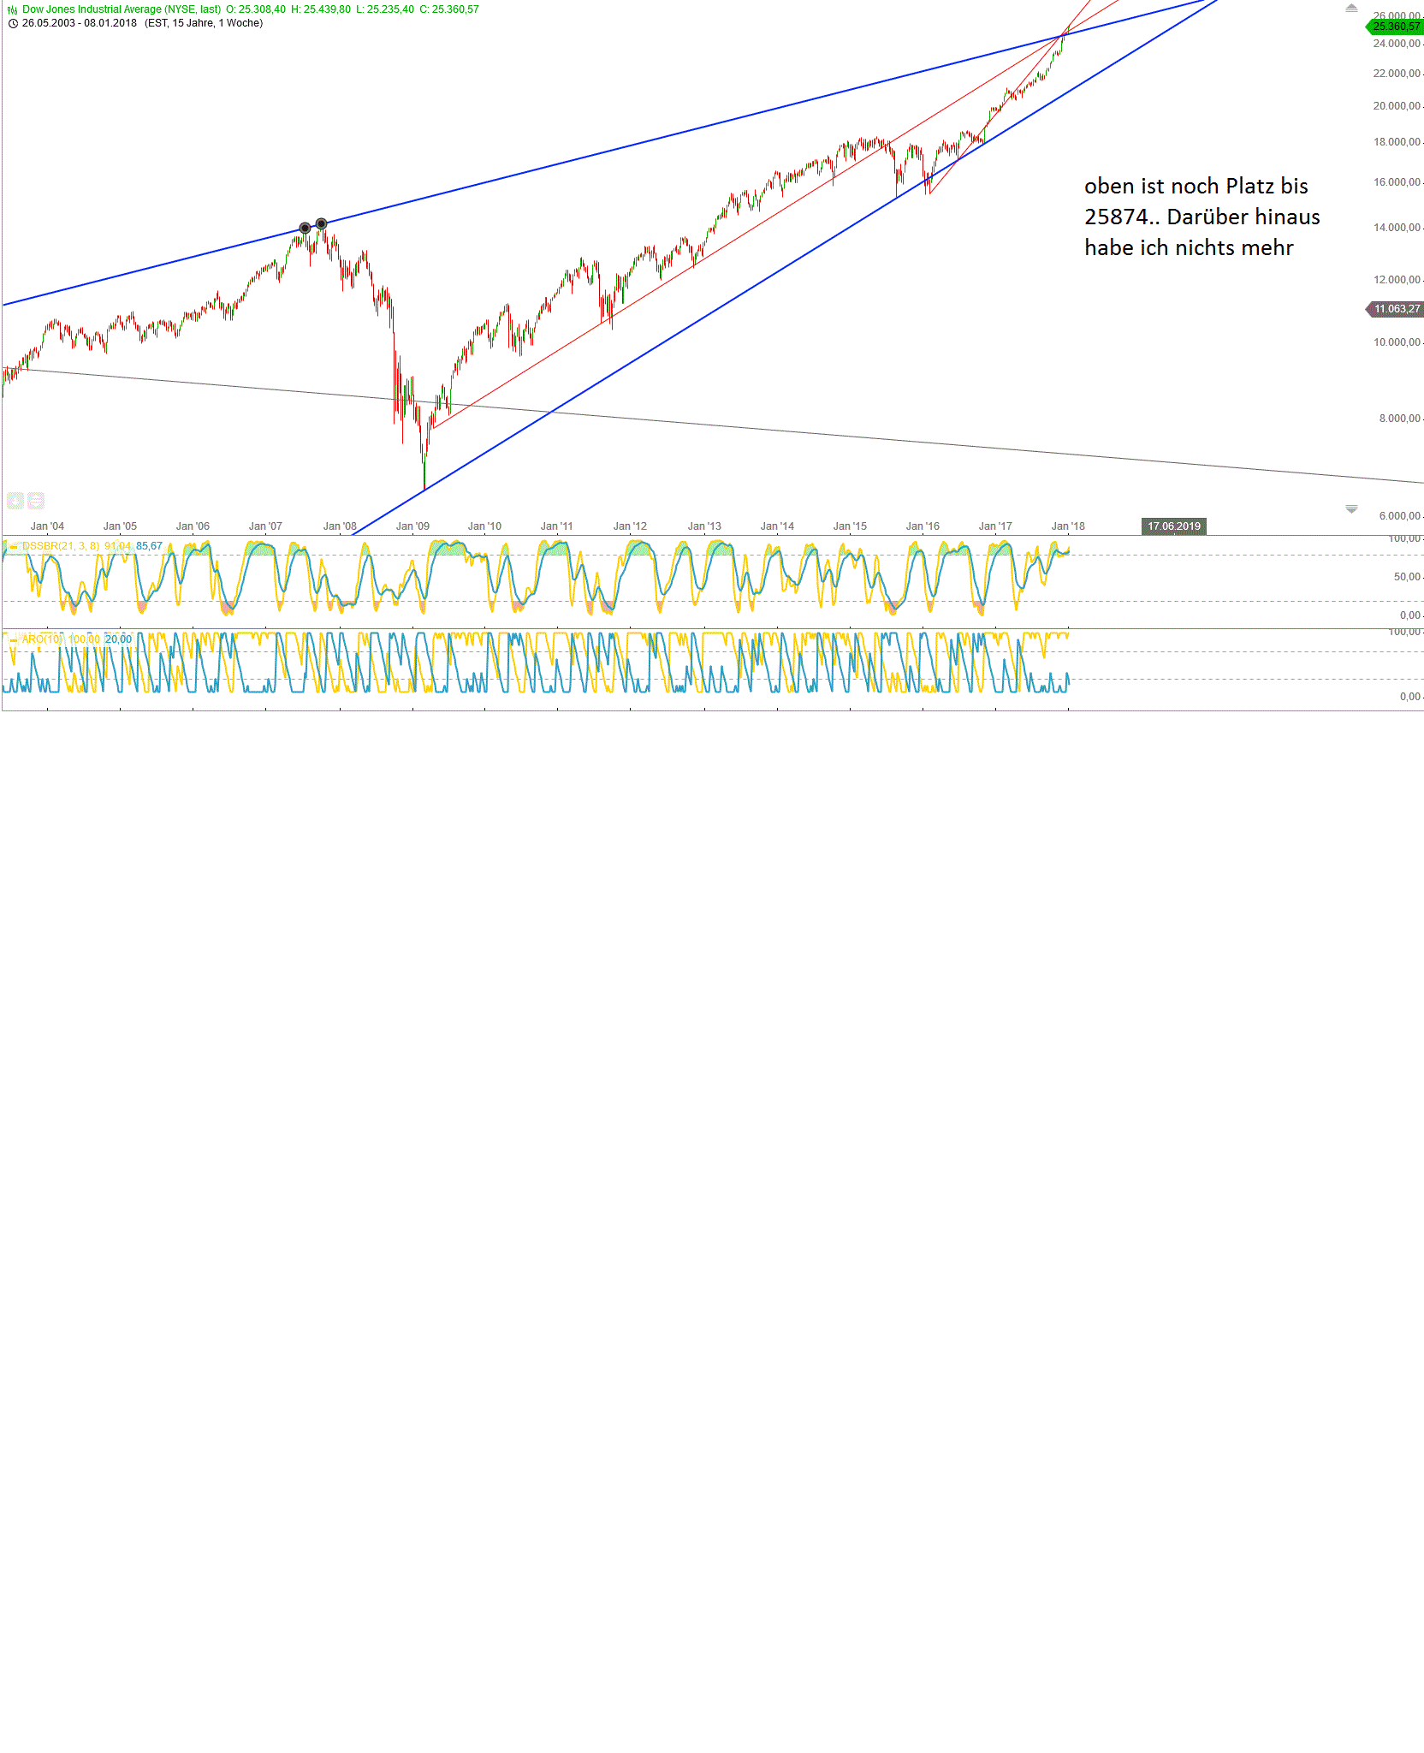Click the green 25.360,57 price tag
Screen dimensions: 1424x1753
click(1396, 27)
